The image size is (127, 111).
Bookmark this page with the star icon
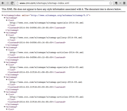(x=111, y=3)
